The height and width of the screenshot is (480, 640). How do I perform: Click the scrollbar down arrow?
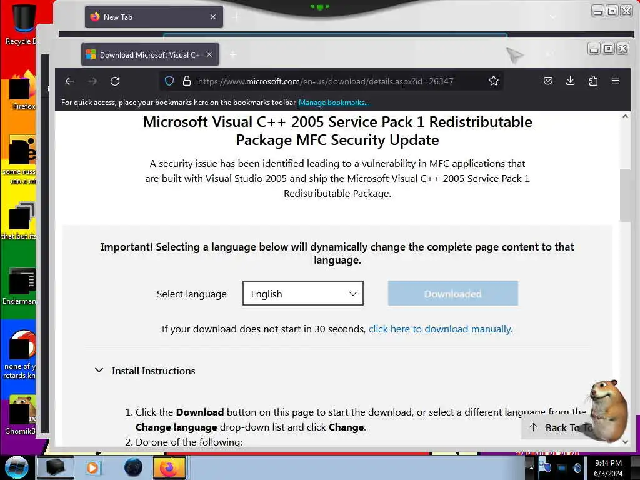point(625,442)
